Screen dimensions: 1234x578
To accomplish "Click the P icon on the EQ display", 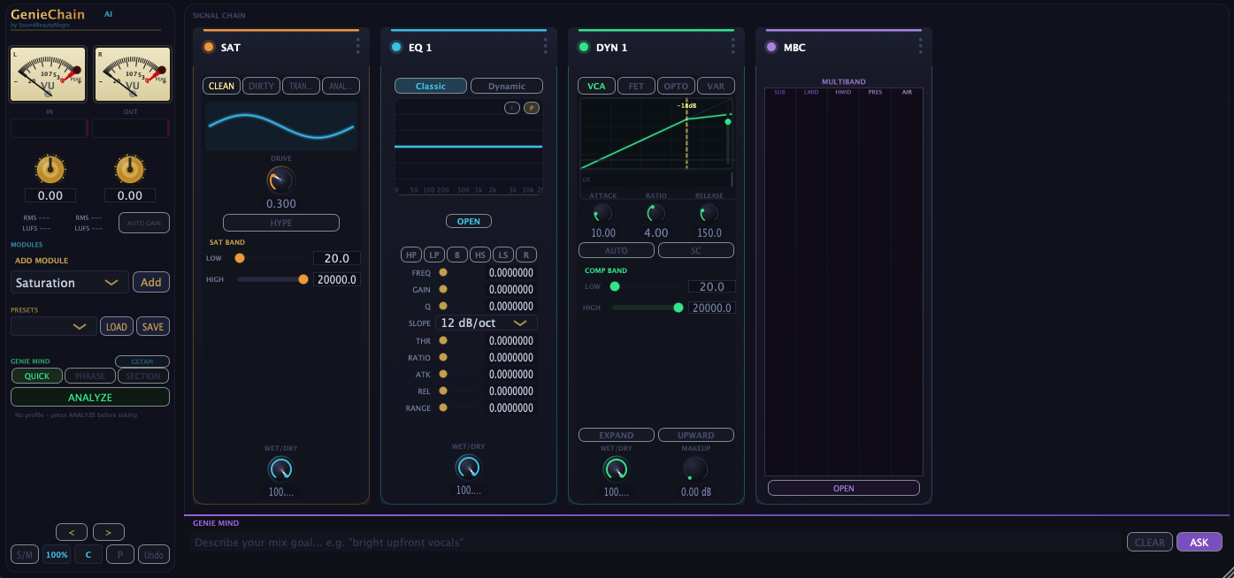I will coord(531,108).
